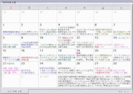The width and height of the screenshot is (133, 94).
Task: Click the 2015年 2月 title at top
Action: click(x=9, y=2)
